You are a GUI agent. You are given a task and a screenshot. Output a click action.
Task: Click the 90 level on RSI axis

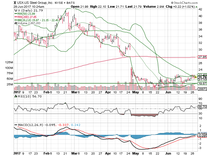(x=200, y=99)
